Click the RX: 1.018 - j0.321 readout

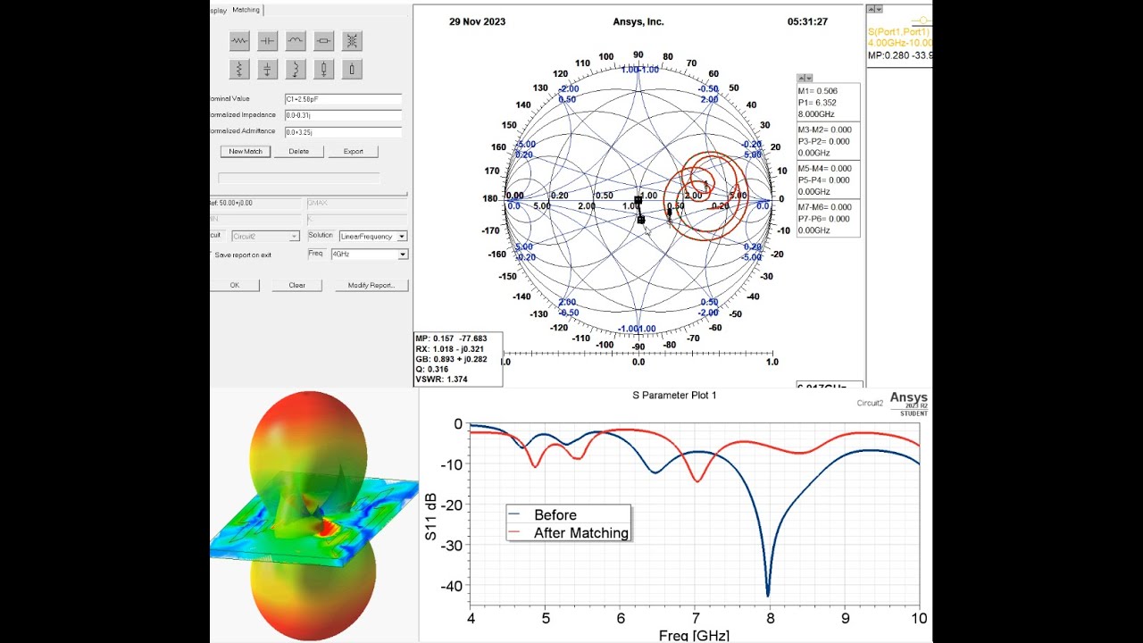(x=450, y=348)
